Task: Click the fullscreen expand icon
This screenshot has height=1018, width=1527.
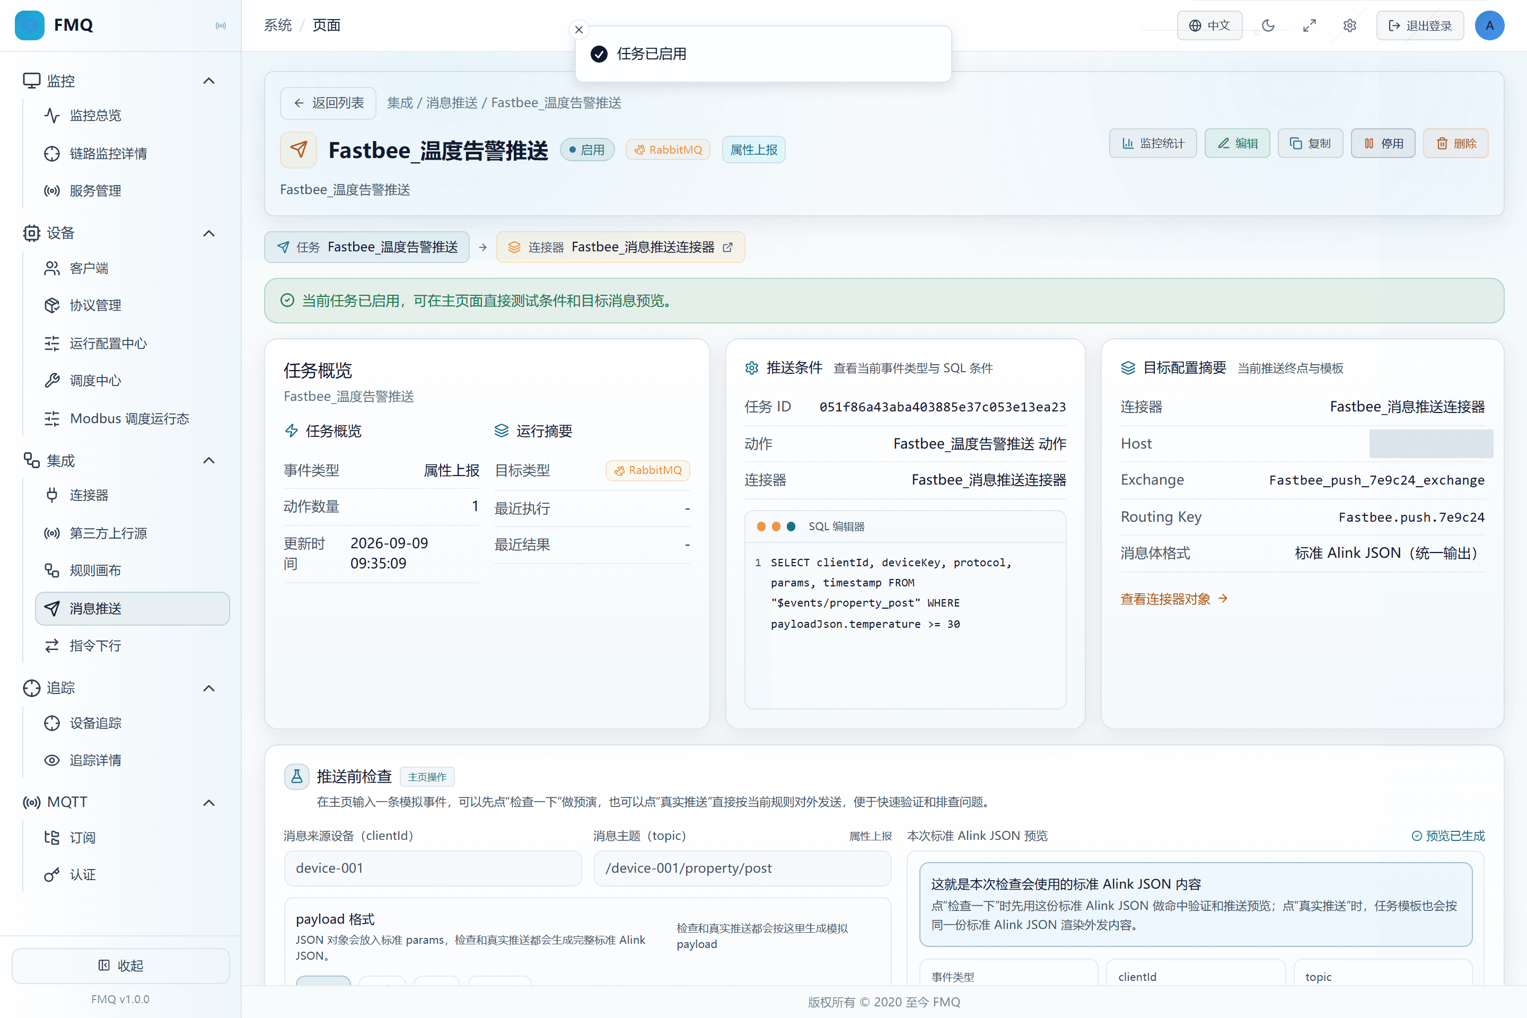Action: (x=1310, y=25)
